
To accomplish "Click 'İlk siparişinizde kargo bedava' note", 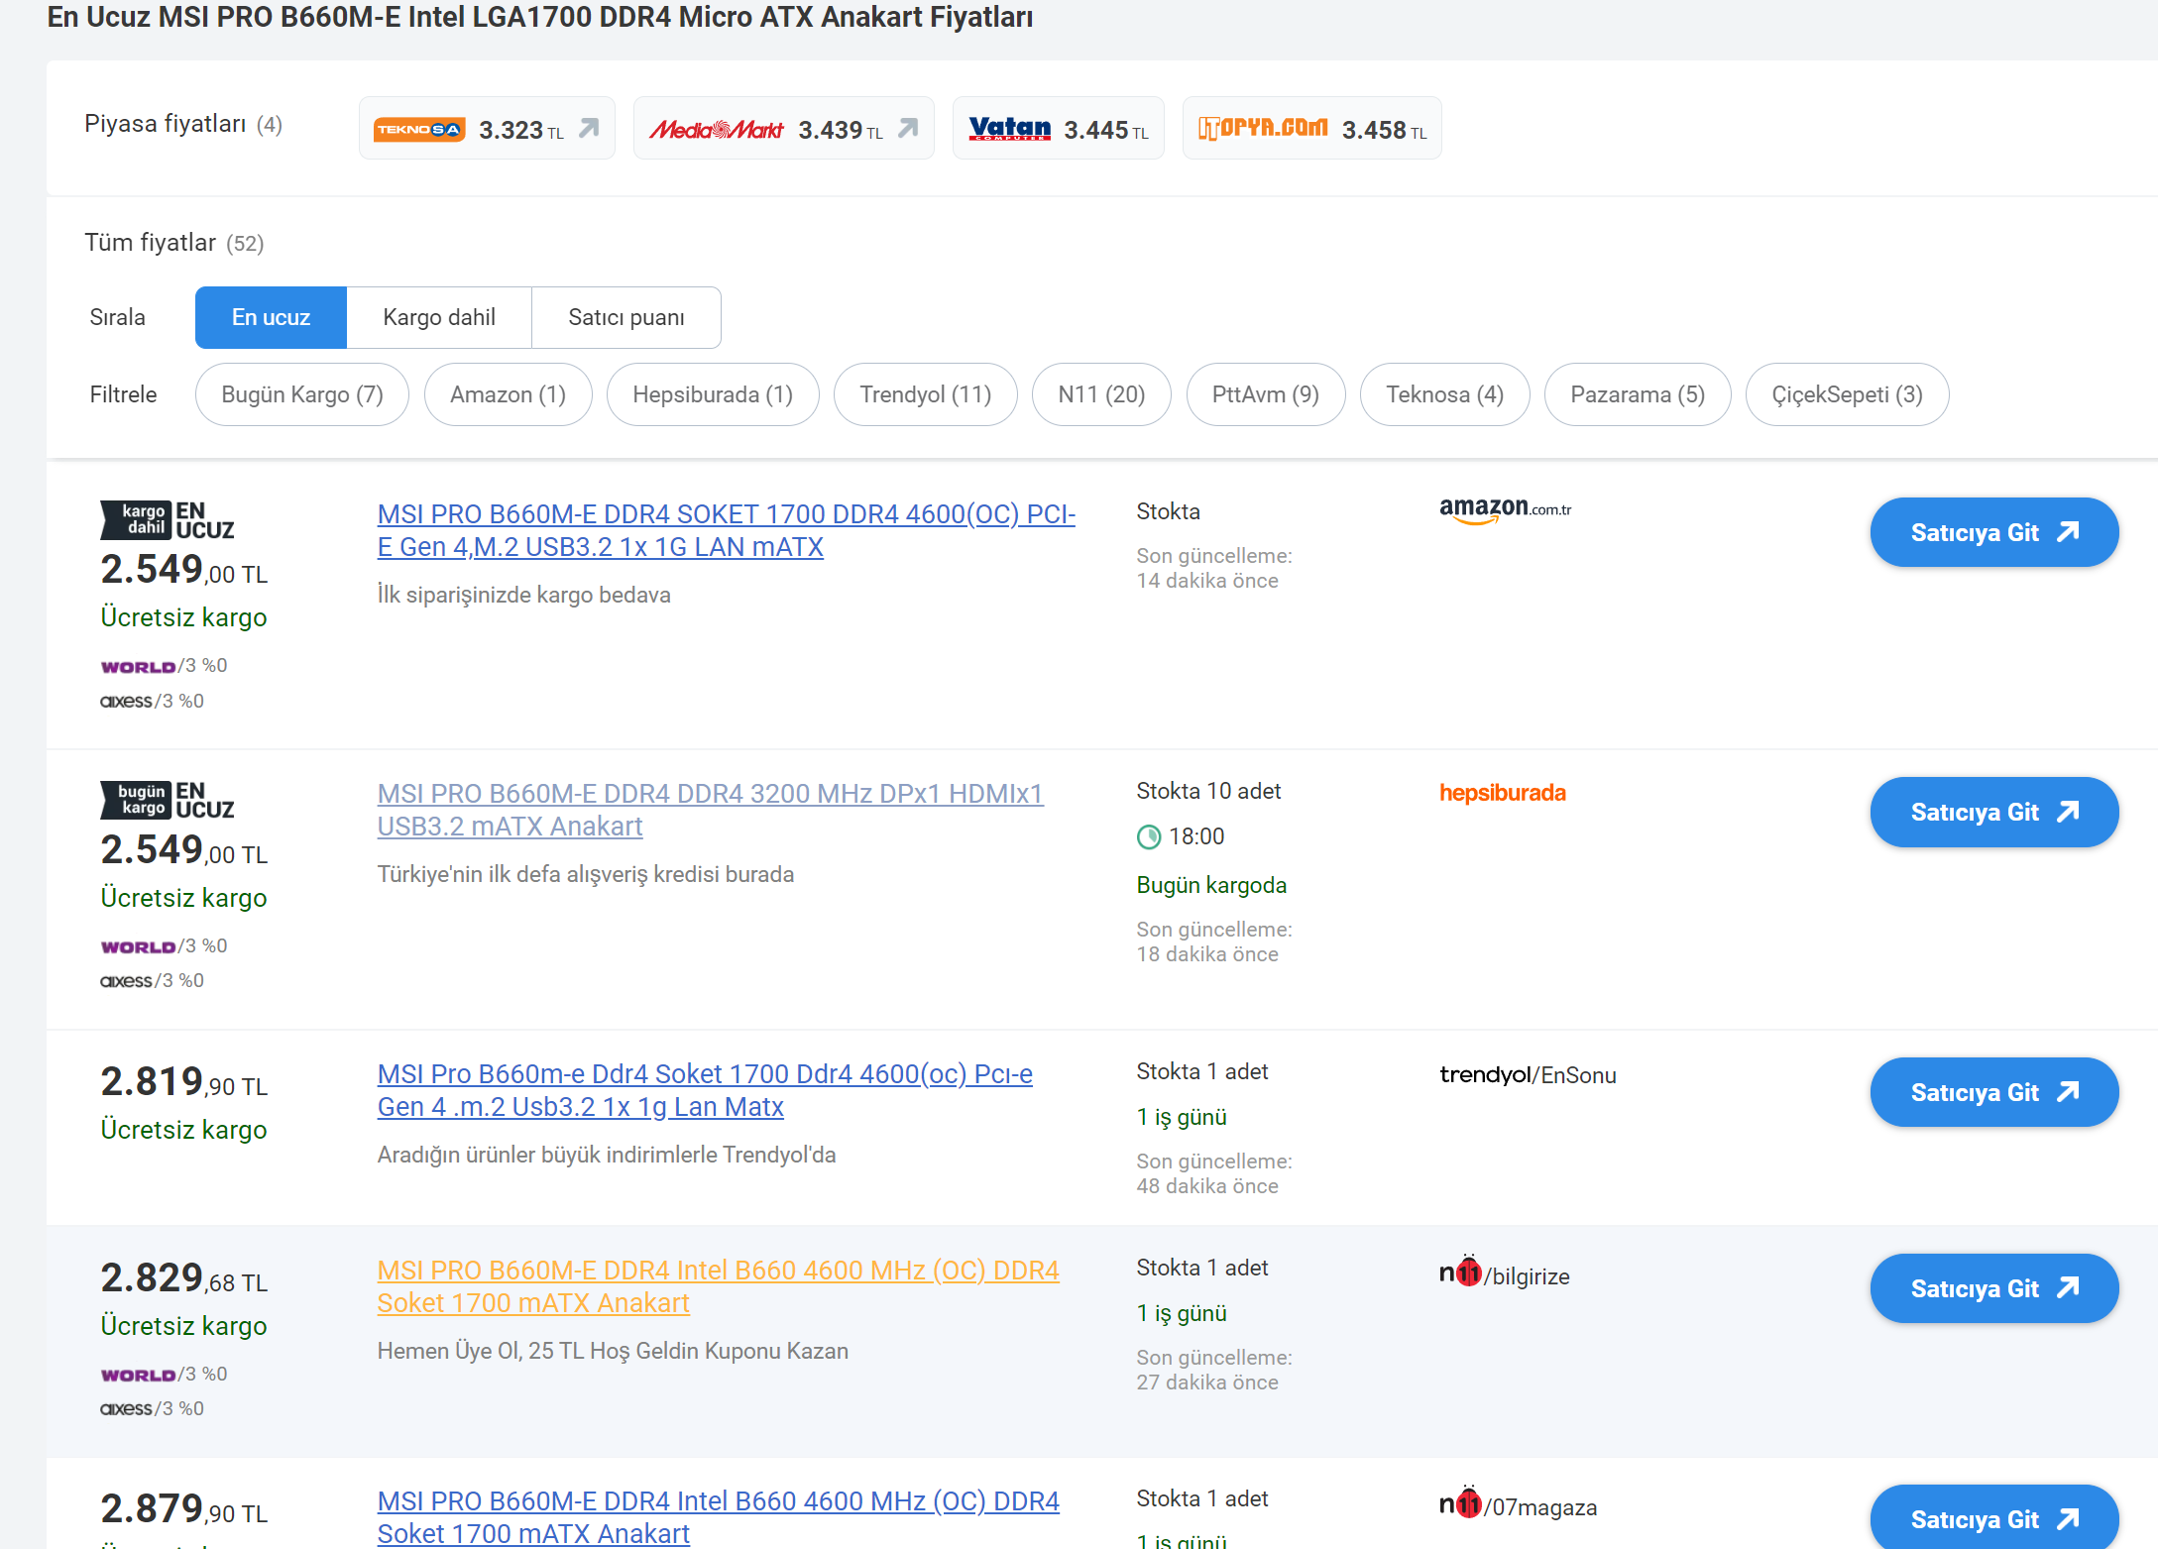I will (524, 595).
